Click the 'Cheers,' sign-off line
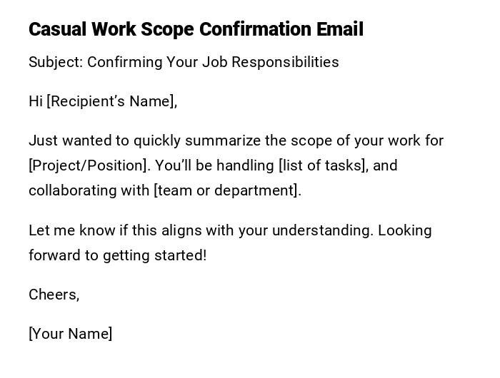Screen dimensions: 500x378 coord(54,295)
